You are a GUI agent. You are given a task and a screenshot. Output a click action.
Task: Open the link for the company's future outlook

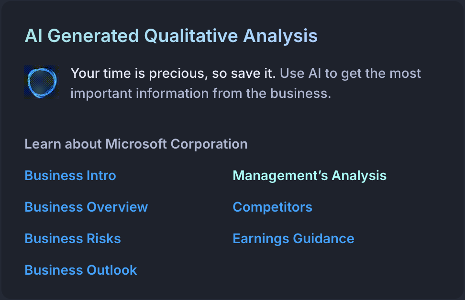click(81, 270)
